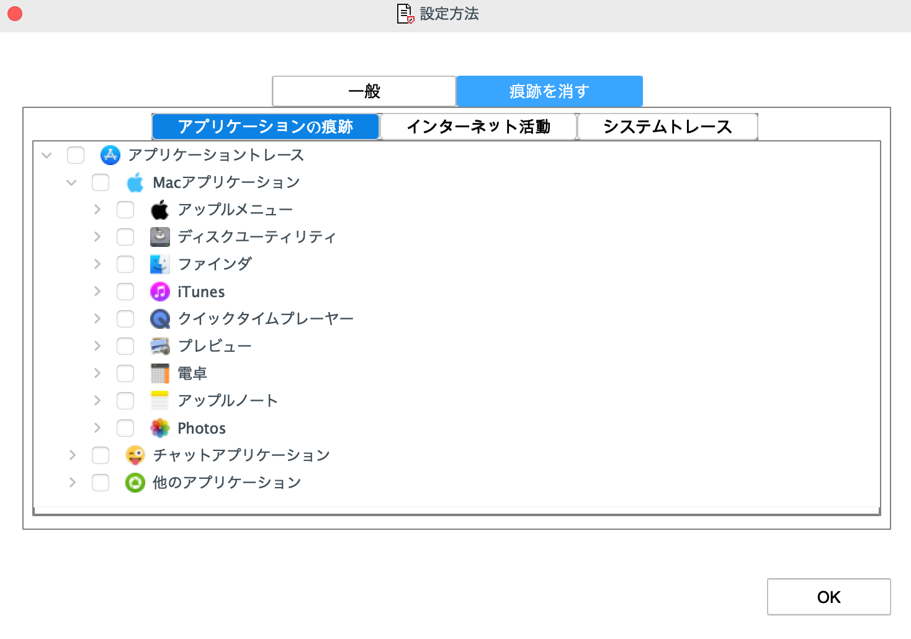Confirm settings with the OK button
This screenshot has width=911, height=639.
coord(829,597)
